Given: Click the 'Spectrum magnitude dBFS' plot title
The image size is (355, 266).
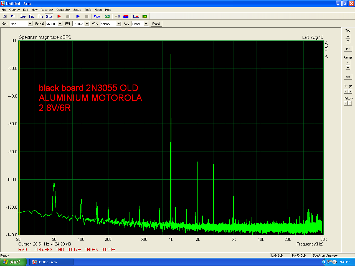Looking at the screenshot, I should (x=45, y=37).
